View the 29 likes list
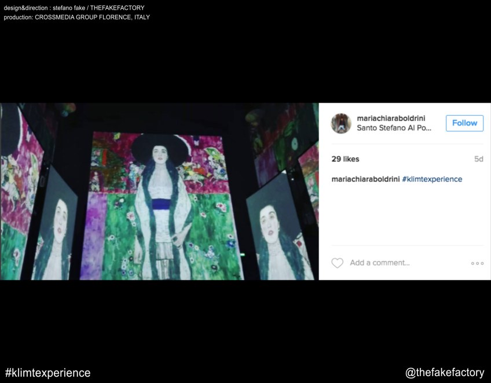This screenshot has height=383, width=491. tap(345, 159)
